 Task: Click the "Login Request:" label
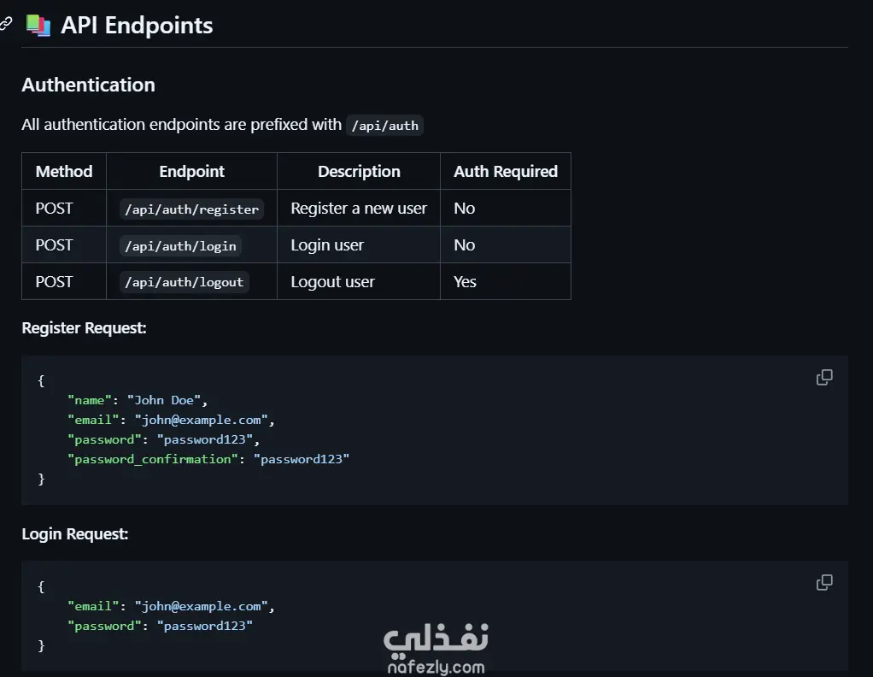pyautogui.click(x=74, y=533)
